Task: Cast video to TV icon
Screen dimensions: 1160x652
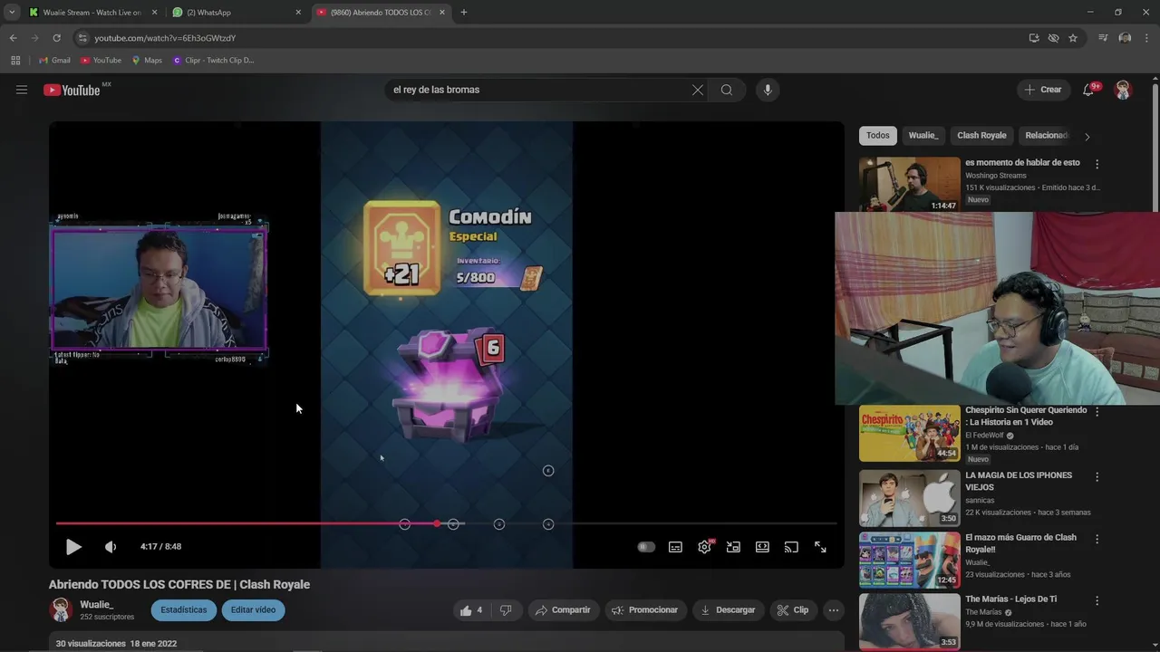Action: tap(791, 547)
